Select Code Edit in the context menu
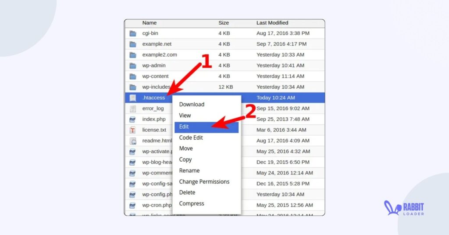449x235 pixels. (191, 138)
